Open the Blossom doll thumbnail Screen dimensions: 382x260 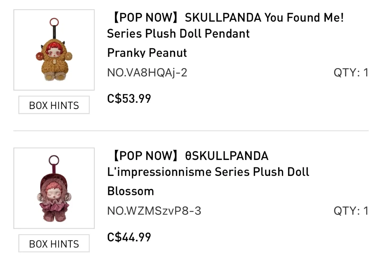(54, 188)
